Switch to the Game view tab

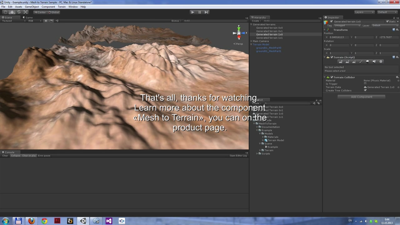[x=28, y=17]
